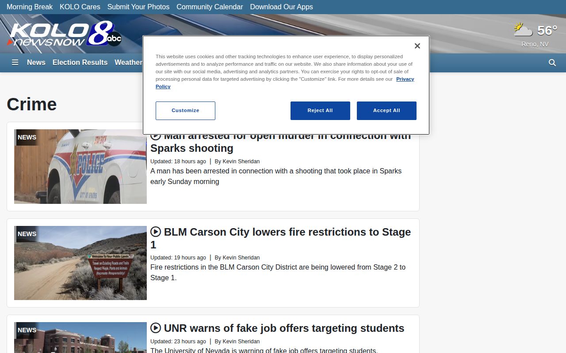Click Sparks shooting article summary text
Image resolution: width=566 pixels, height=353 pixels.
276,176
